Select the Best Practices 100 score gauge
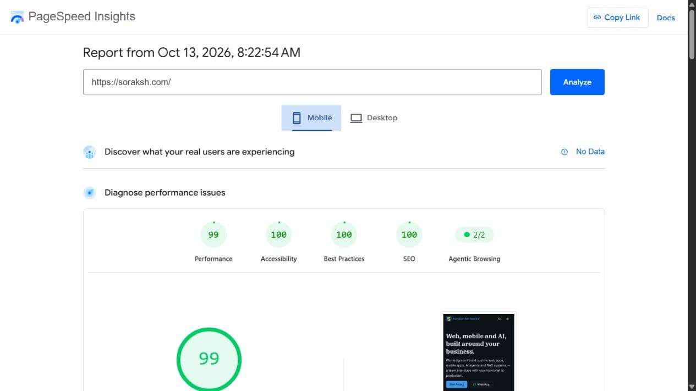The image size is (696, 391). click(344, 234)
